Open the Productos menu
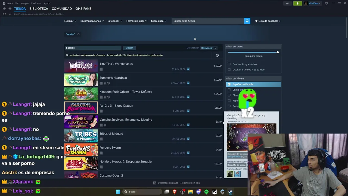Screen dimensions: 348x196 pos(36,3)
